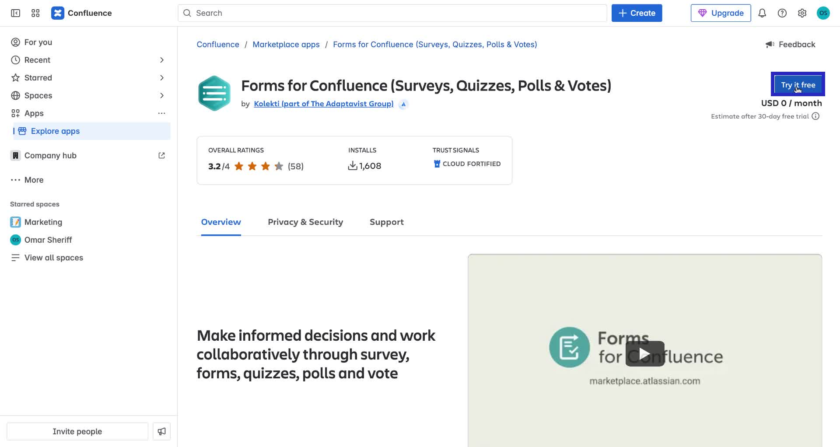Expand the Recent section
The height and width of the screenshot is (447, 840).
click(162, 60)
